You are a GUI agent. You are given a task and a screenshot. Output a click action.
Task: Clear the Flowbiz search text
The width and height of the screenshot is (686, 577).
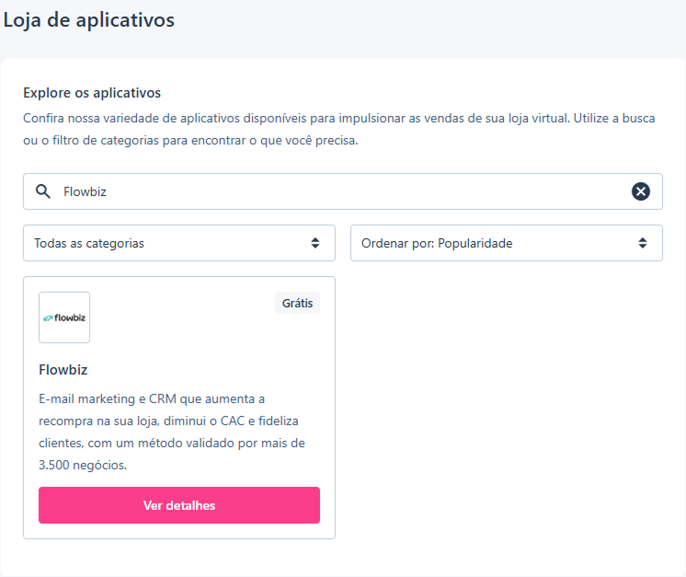point(641,191)
